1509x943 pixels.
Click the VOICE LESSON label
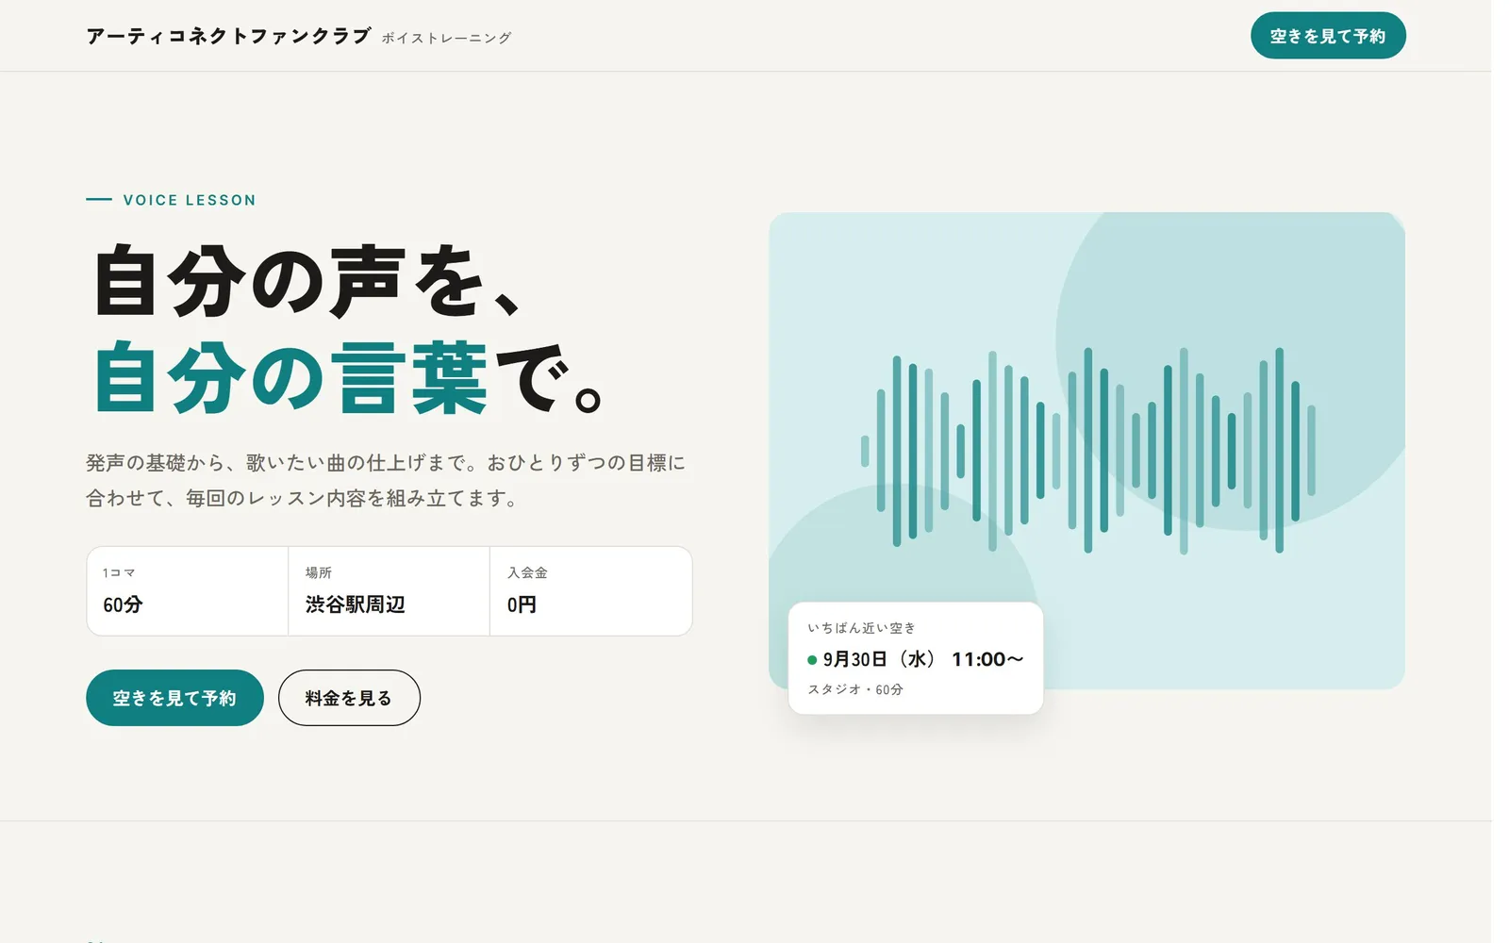click(x=190, y=200)
